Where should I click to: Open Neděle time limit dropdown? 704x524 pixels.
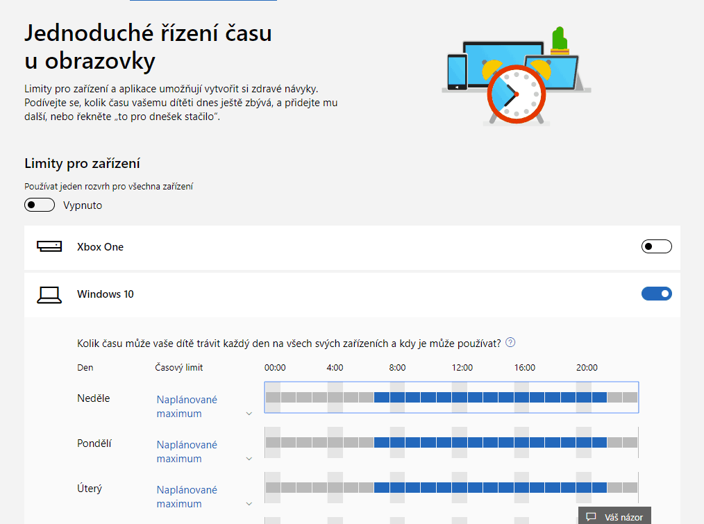pyautogui.click(x=249, y=414)
